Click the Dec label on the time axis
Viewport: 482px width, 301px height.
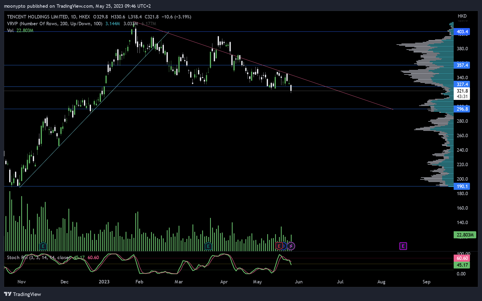coord(65,282)
